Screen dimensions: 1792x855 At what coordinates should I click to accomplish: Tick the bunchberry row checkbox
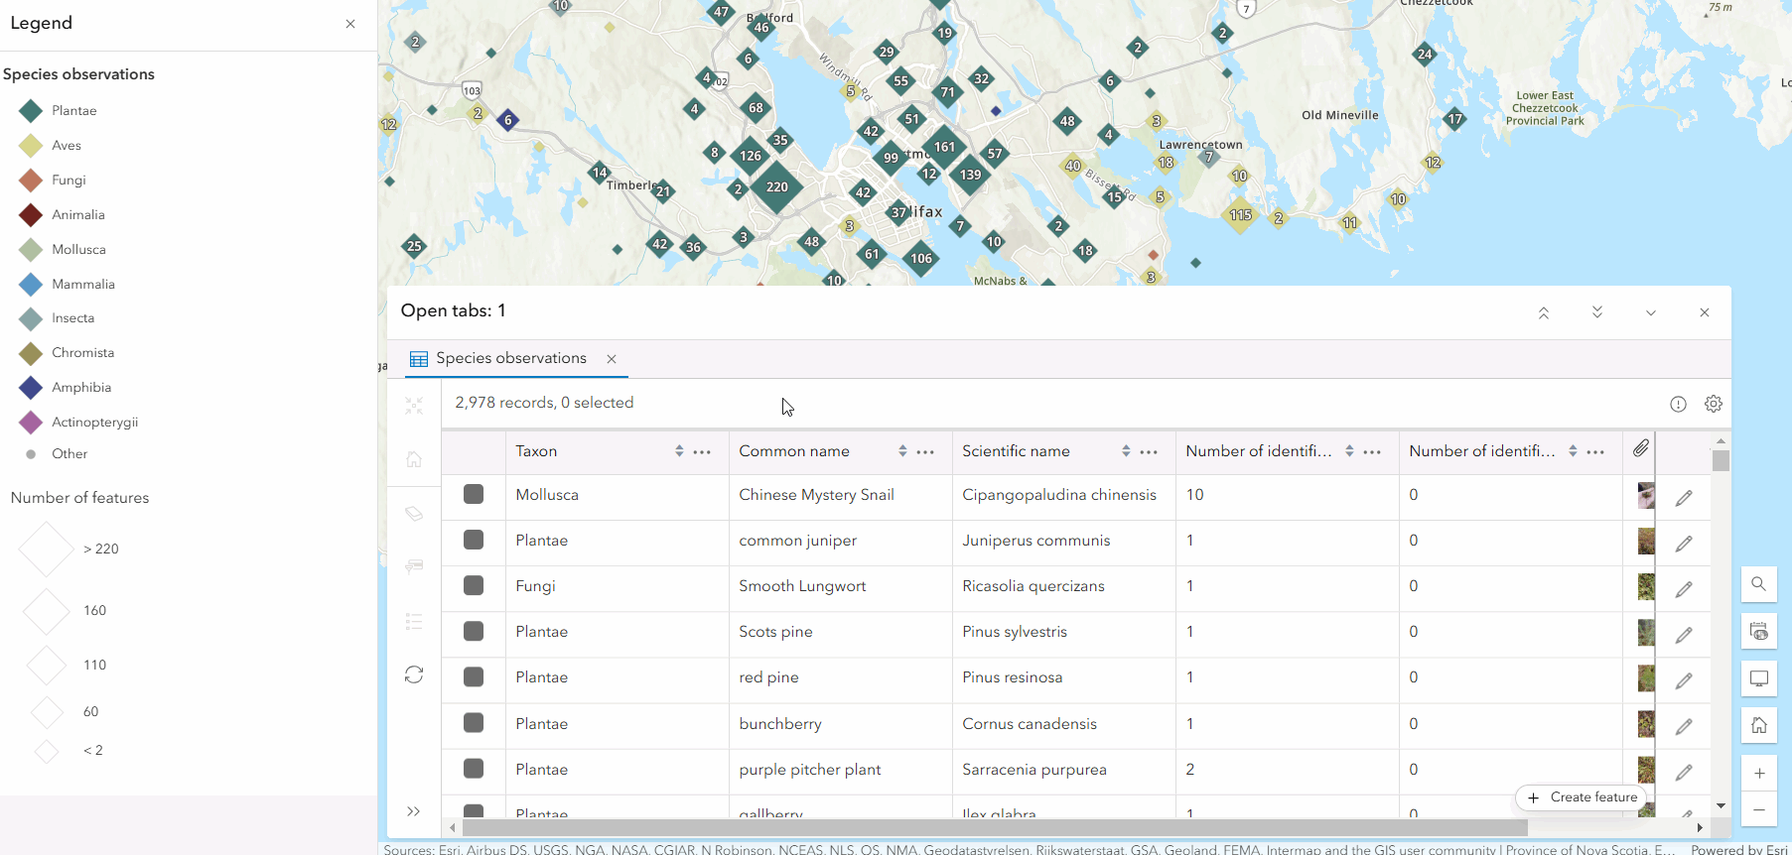click(x=474, y=723)
